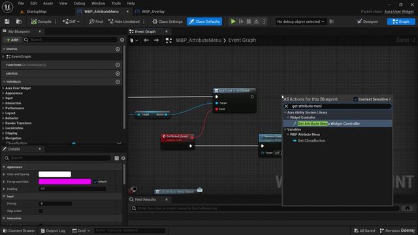Open the Edit menu

(x=33, y=3)
